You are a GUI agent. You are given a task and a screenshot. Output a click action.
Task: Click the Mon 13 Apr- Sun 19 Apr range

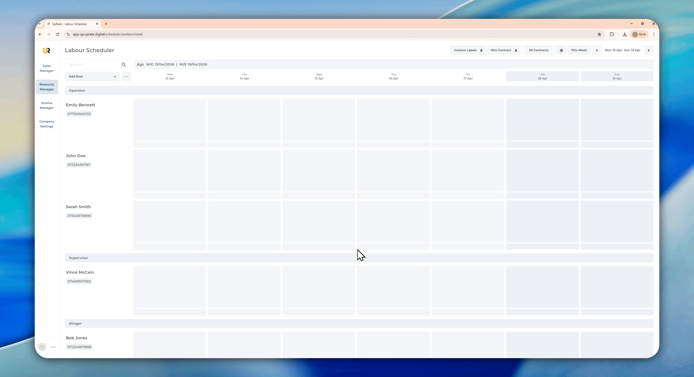click(x=622, y=50)
